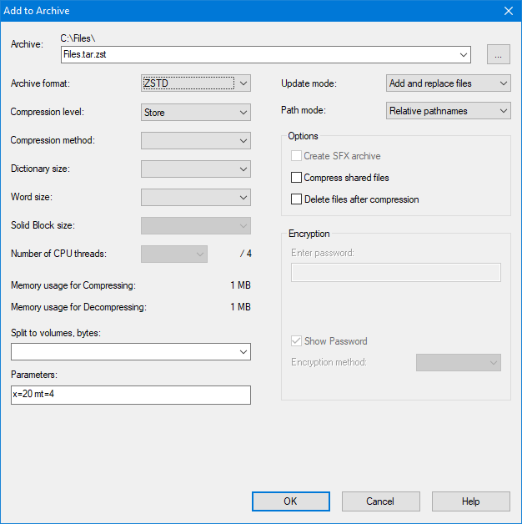The image size is (522, 524).
Task: Click the Enter password field
Action: click(x=396, y=272)
